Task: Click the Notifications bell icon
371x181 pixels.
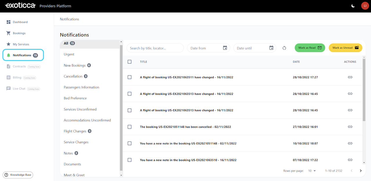Action: 8,55
